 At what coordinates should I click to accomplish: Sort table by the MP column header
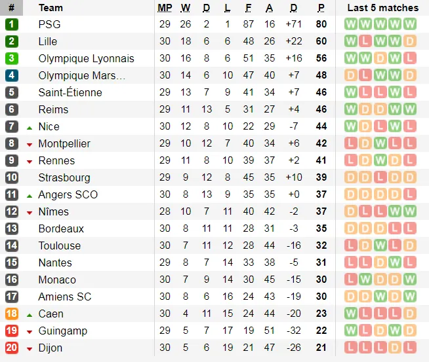point(165,8)
